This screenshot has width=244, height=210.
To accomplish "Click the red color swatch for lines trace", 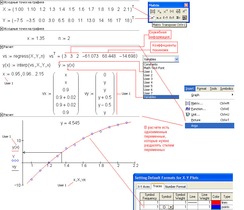I will (216, 202).
